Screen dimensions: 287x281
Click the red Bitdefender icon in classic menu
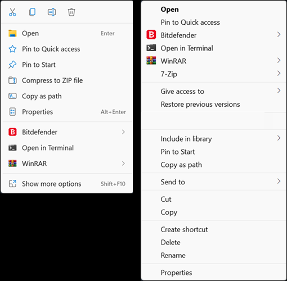pyautogui.click(x=151, y=35)
